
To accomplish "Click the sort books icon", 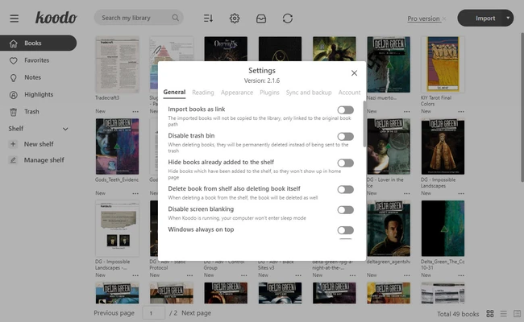I will (x=208, y=19).
